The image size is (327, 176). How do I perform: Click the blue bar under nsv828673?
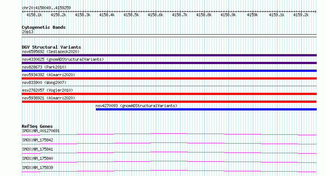[169, 71]
